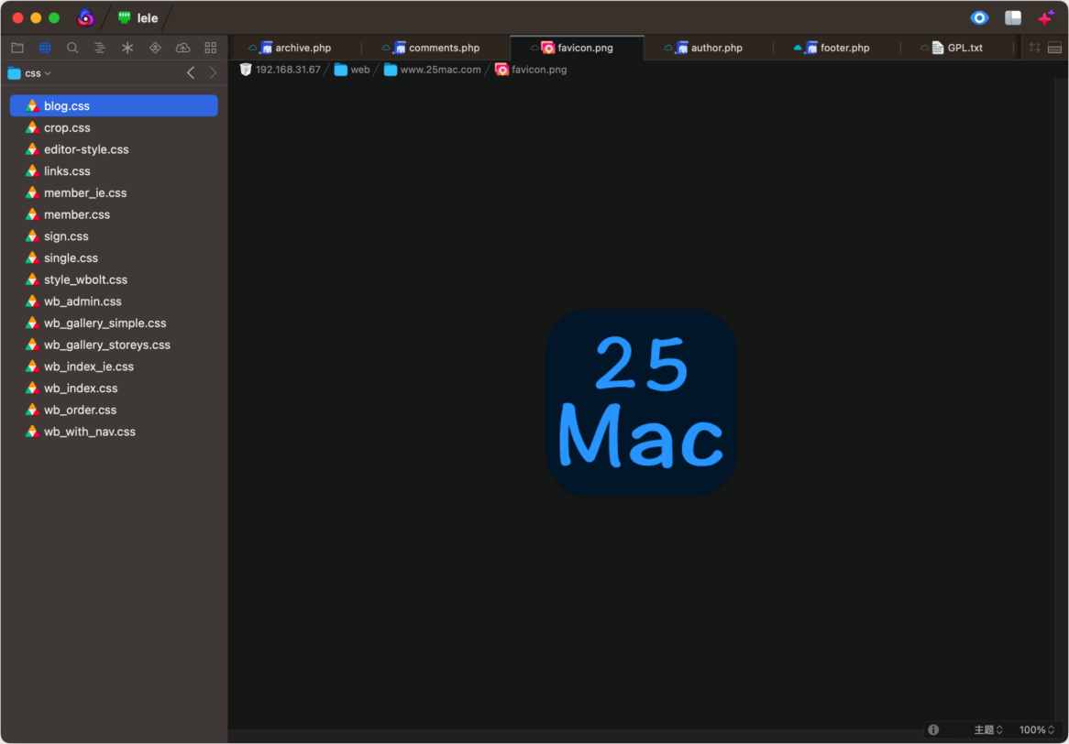
Task: Open the Find search sidebar icon
Action: click(72, 48)
